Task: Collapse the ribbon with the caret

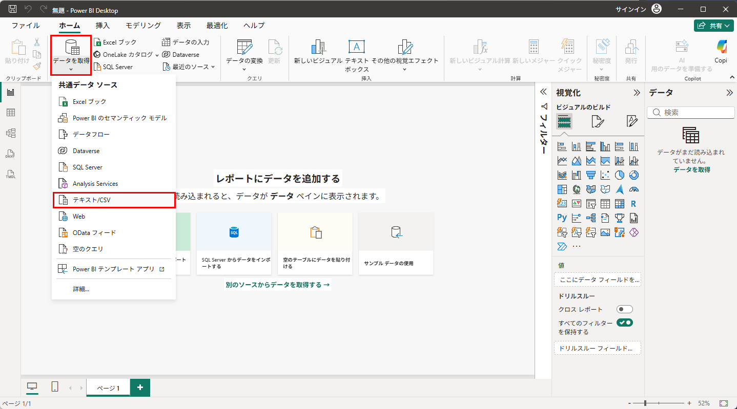Action: click(731, 77)
